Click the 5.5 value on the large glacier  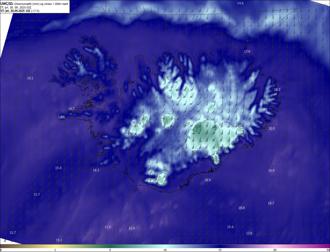click(x=197, y=129)
